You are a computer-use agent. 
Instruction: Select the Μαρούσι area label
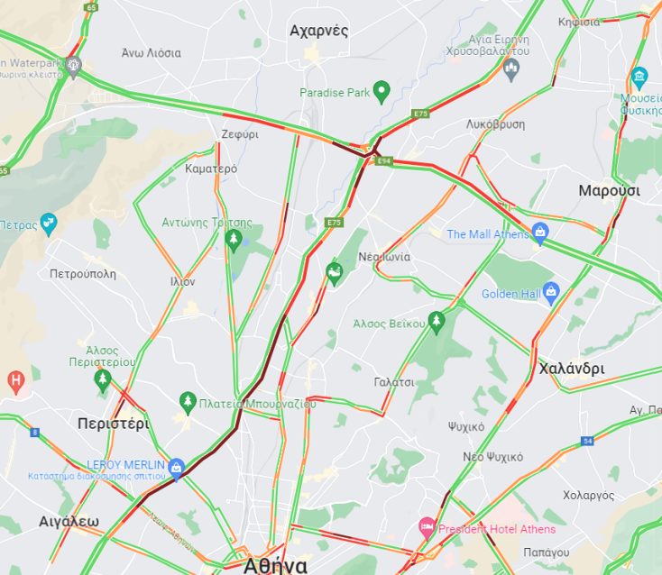(x=609, y=190)
